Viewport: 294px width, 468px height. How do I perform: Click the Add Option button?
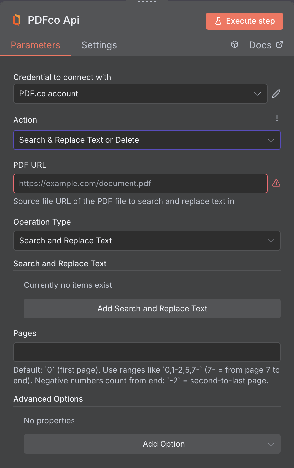point(152,444)
